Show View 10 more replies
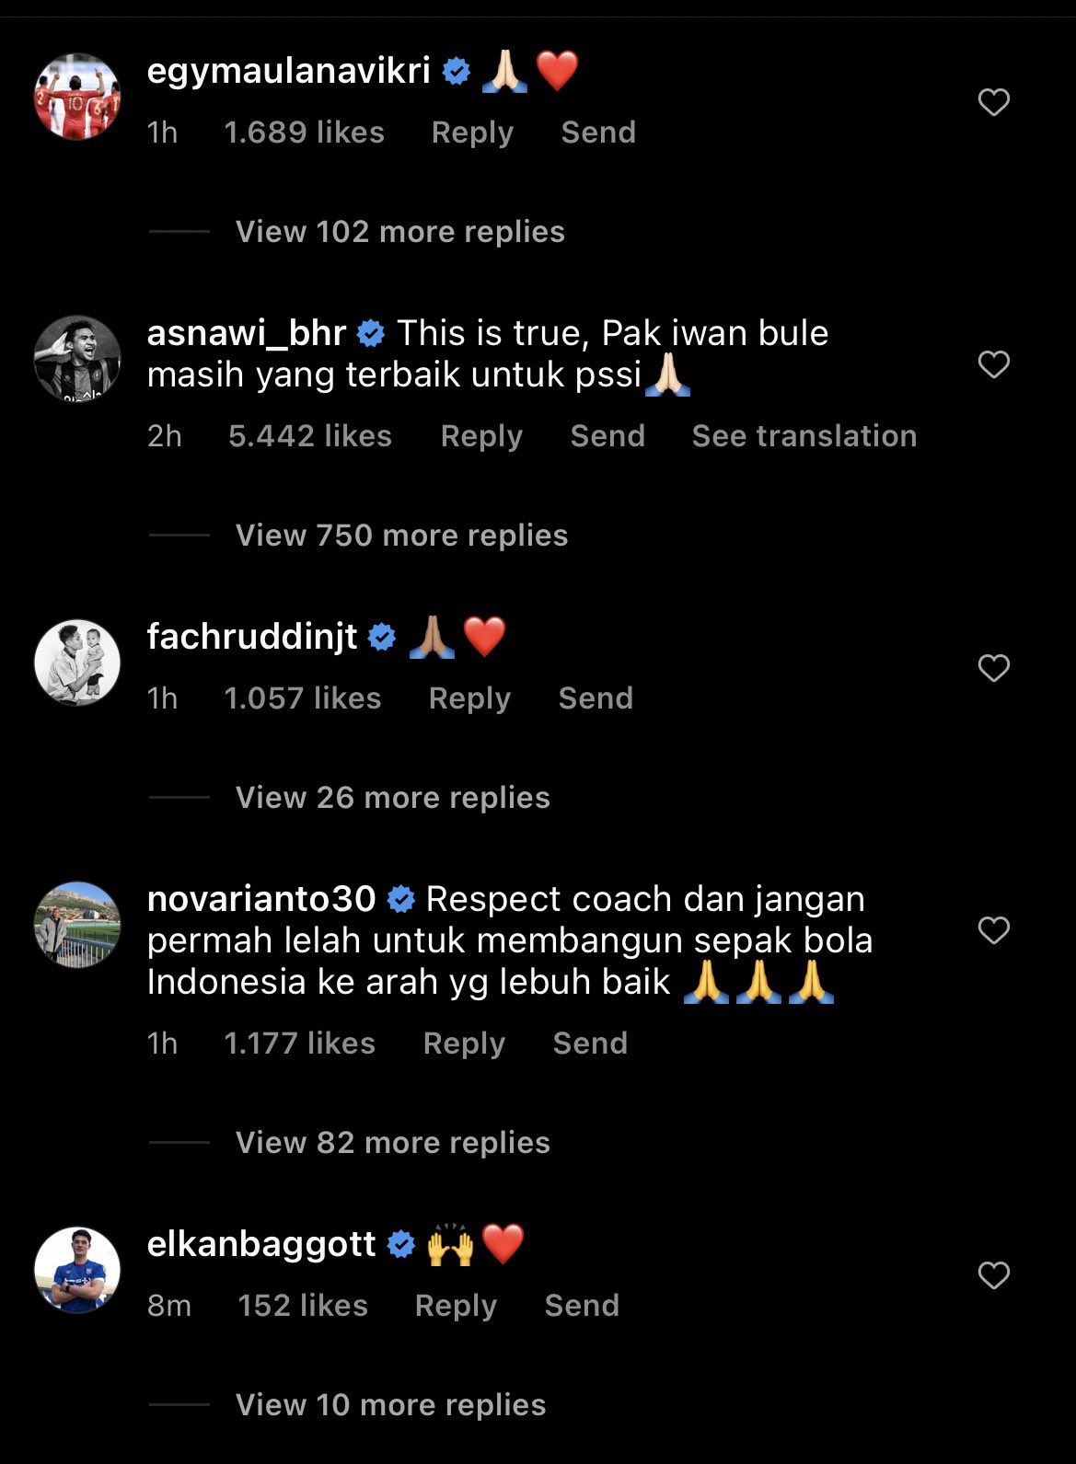 (391, 1405)
